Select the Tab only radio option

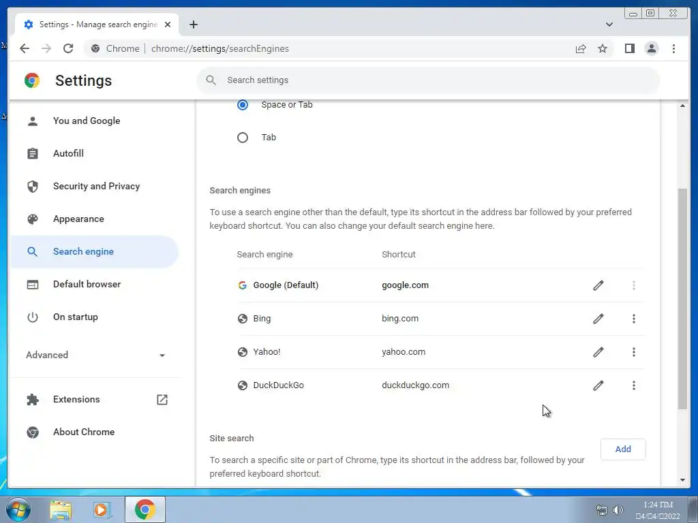[243, 138]
